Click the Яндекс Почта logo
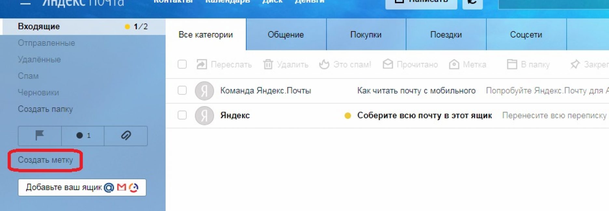Viewport: 609px width, 211px height. point(83,3)
